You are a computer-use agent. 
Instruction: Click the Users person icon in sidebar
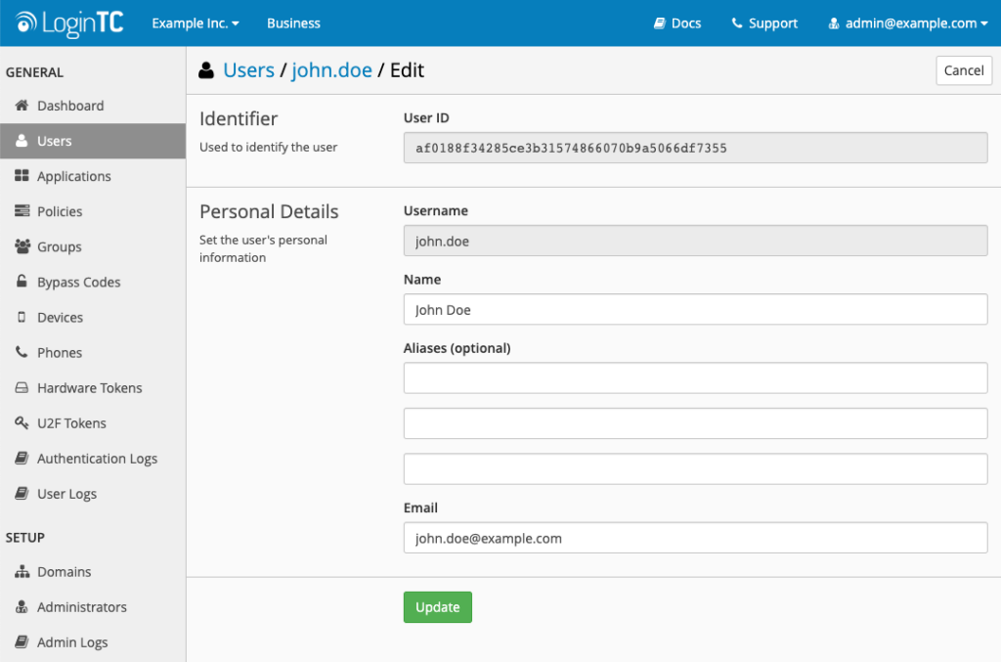pos(22,141)
